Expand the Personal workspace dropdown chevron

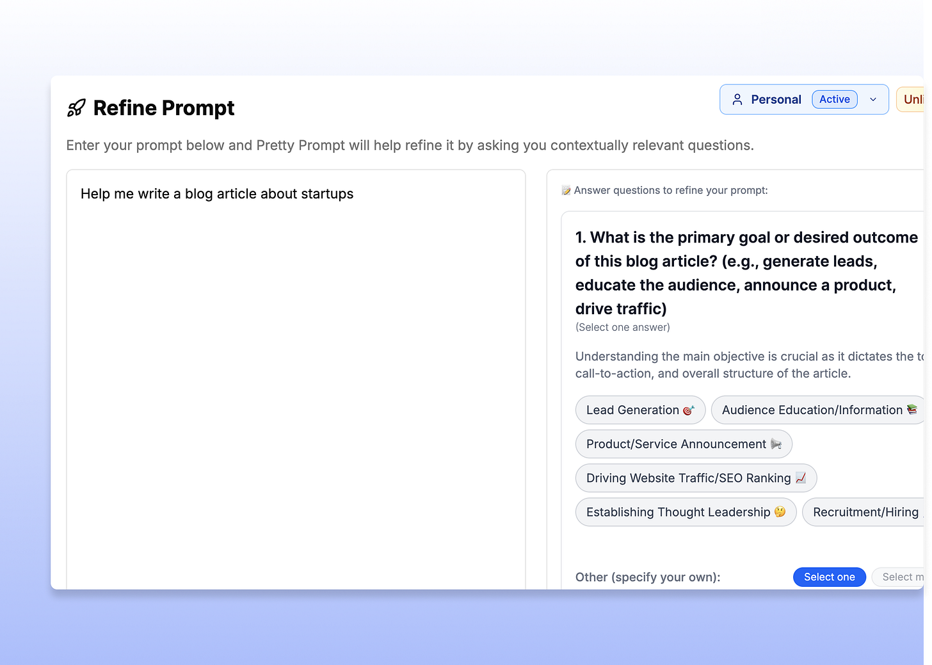coord(873,99)
